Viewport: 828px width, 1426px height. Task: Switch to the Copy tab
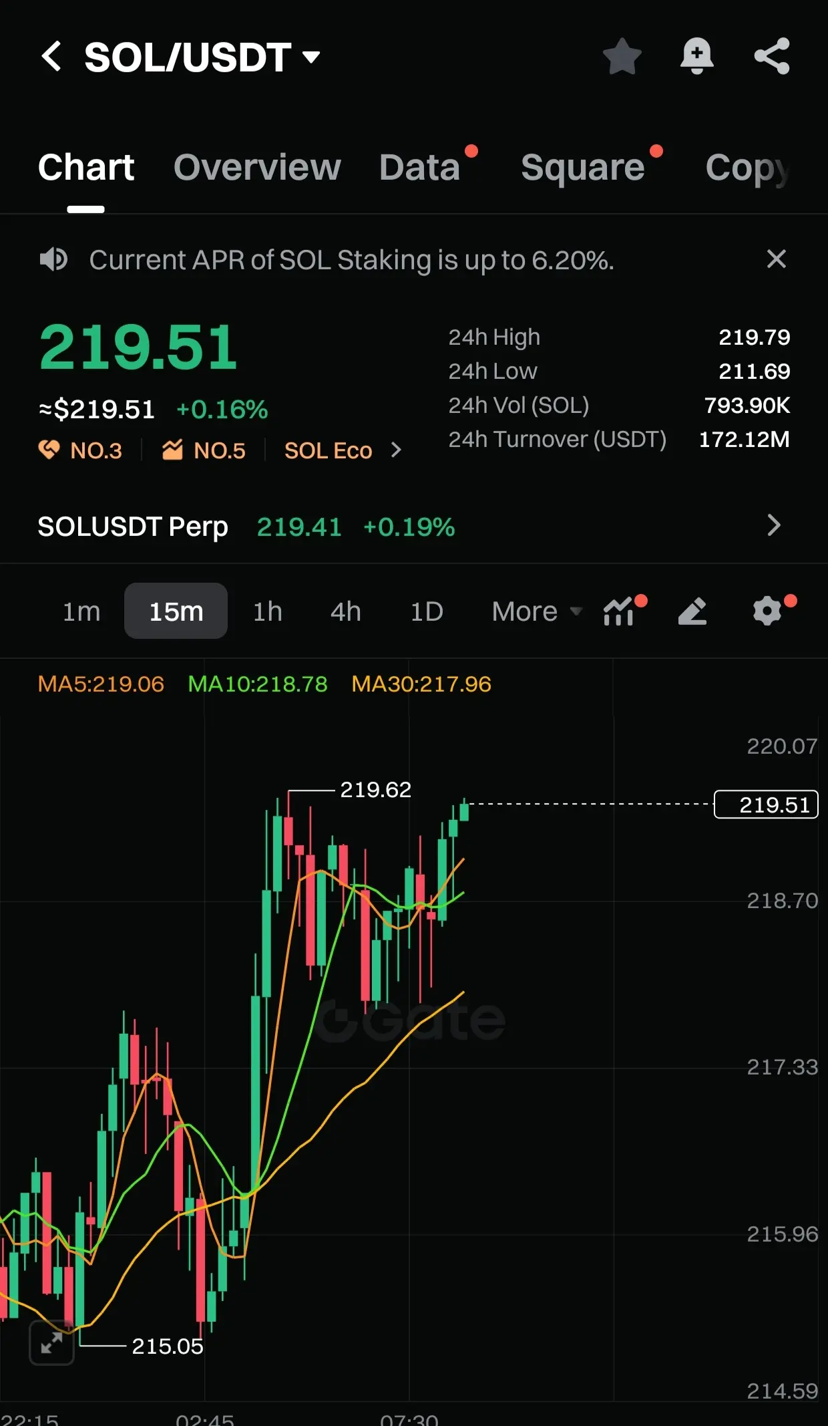click(748, 168)
